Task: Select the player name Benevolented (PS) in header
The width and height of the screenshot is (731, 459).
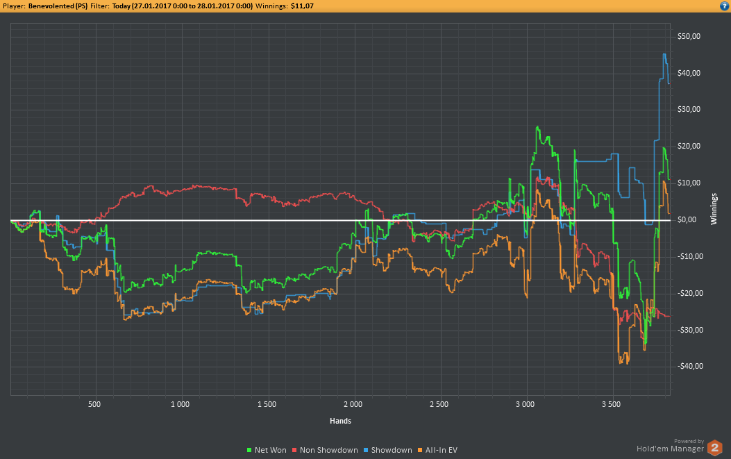Action: click(x=58, y=6)
